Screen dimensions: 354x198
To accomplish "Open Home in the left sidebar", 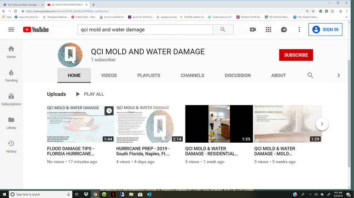I will (11, 52).
